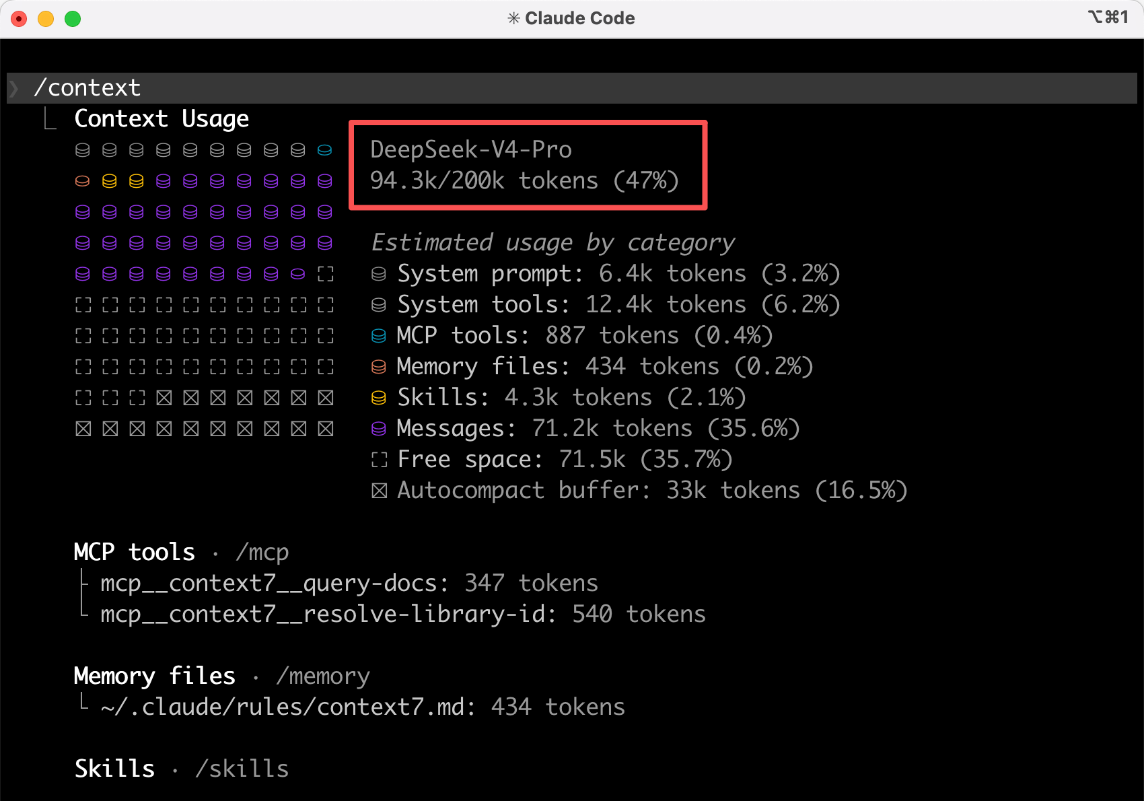Click the Claude Code asterisk title icon
Viewport: 1144px width, 801px height.
(513, 18)
